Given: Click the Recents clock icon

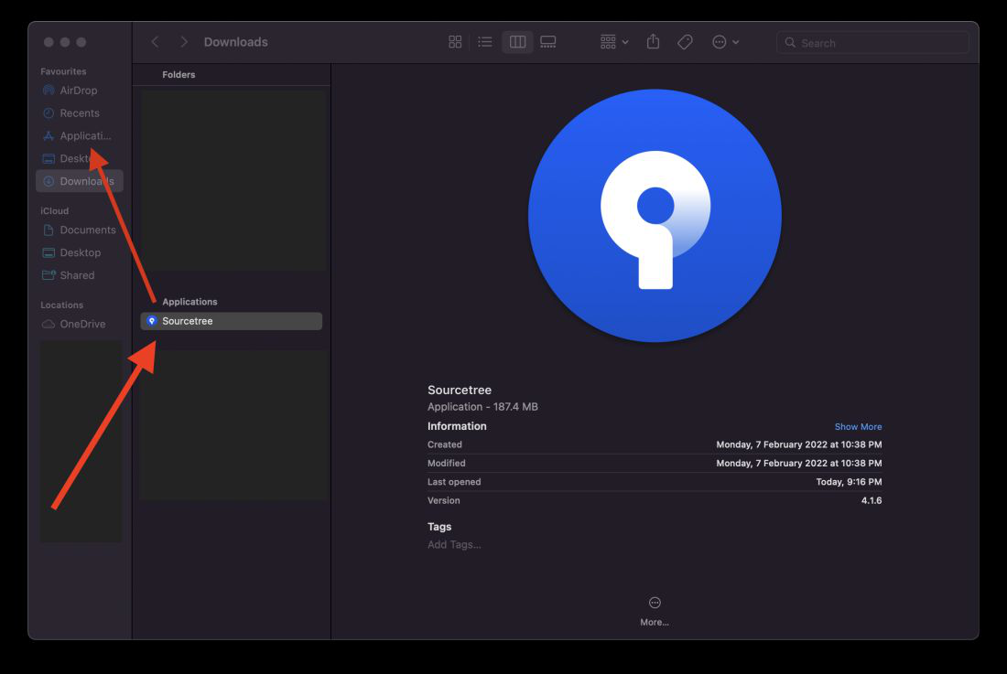Looking at the screenshot, I should click(49, 112).
